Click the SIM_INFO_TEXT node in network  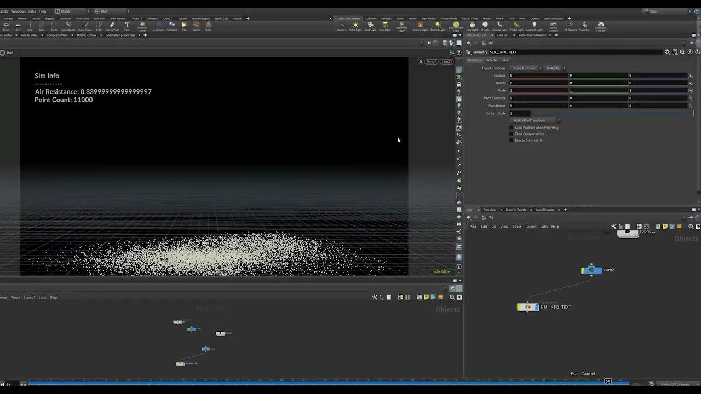528,307
